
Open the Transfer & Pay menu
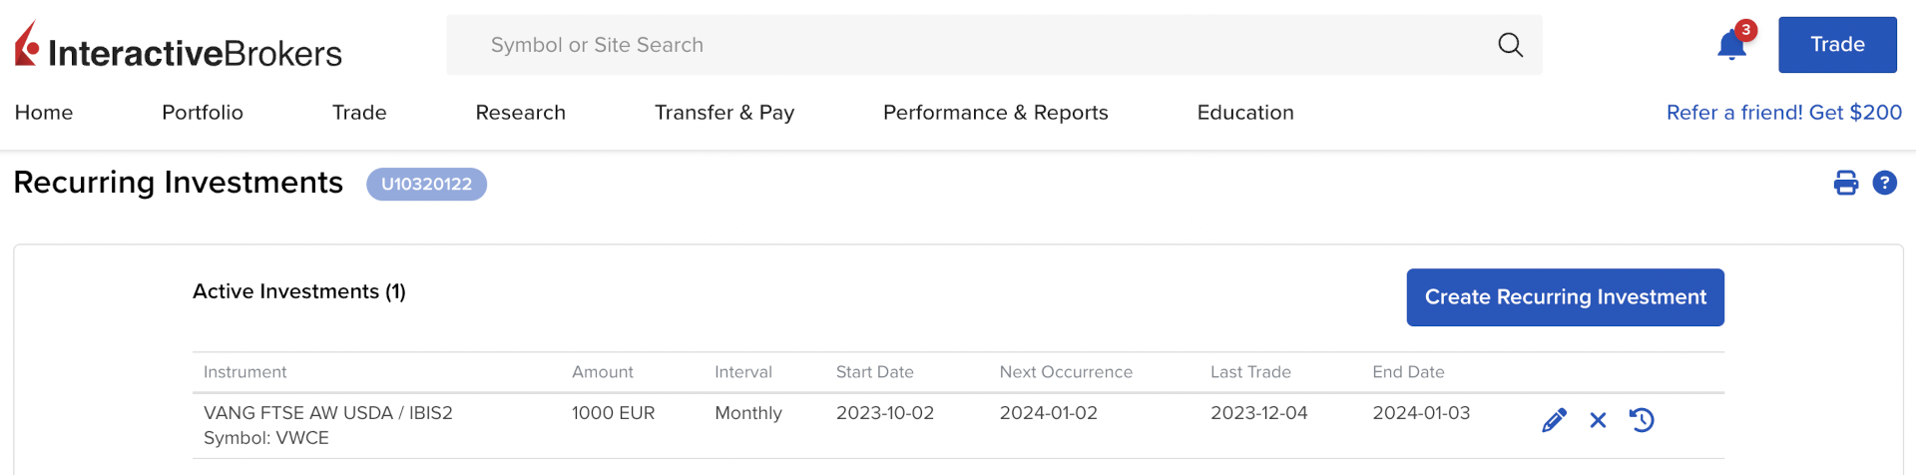click(724, 113)
